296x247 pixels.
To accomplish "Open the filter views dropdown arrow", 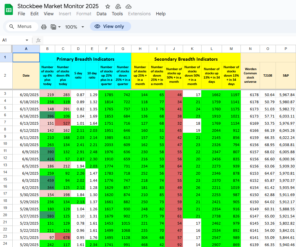I will click(x=59, y=27).
